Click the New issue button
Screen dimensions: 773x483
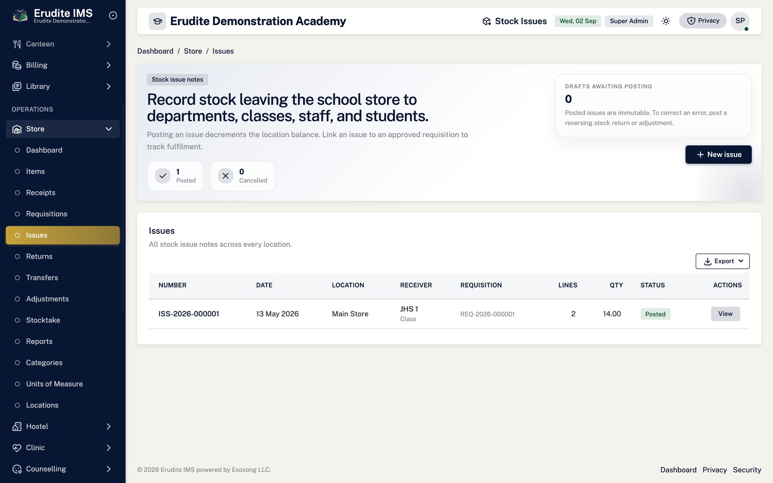point(718,155)
